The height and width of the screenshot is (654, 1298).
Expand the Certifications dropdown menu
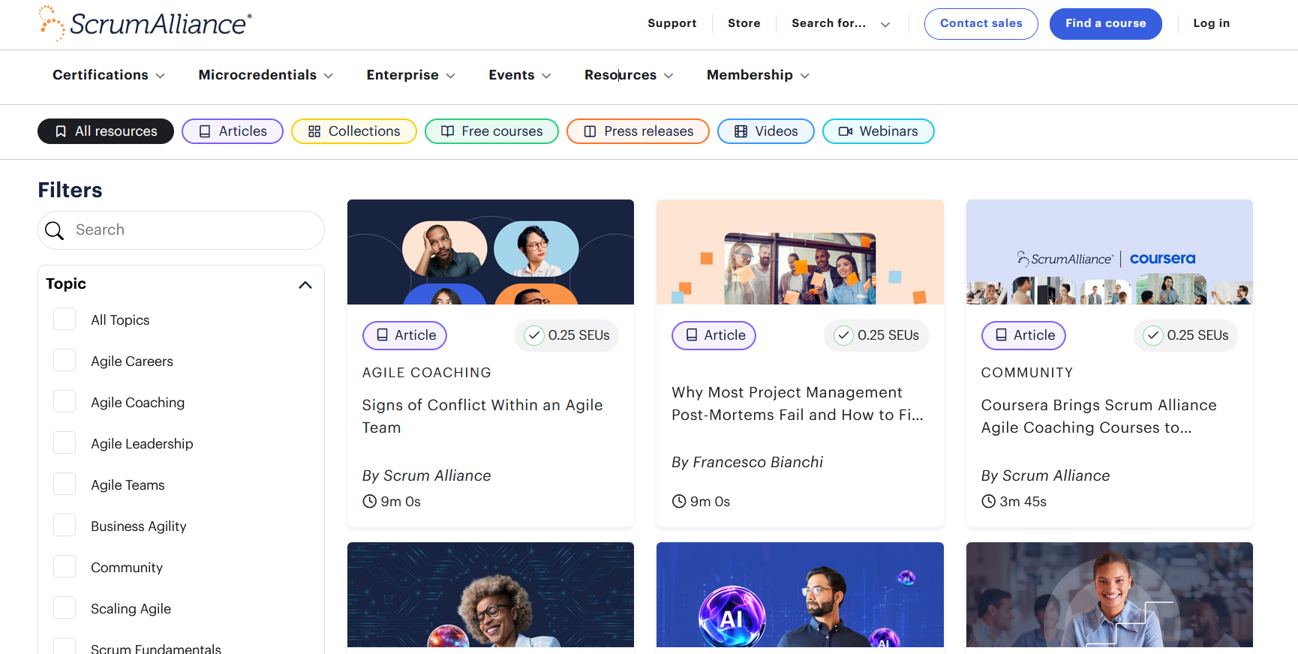pyautogui.click(x=109, y=75)
